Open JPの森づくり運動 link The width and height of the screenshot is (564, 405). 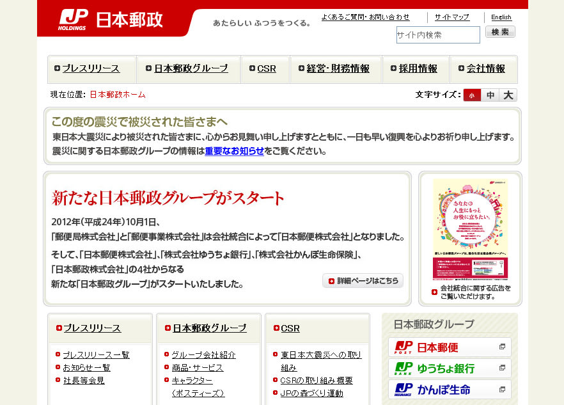(312, 393)
